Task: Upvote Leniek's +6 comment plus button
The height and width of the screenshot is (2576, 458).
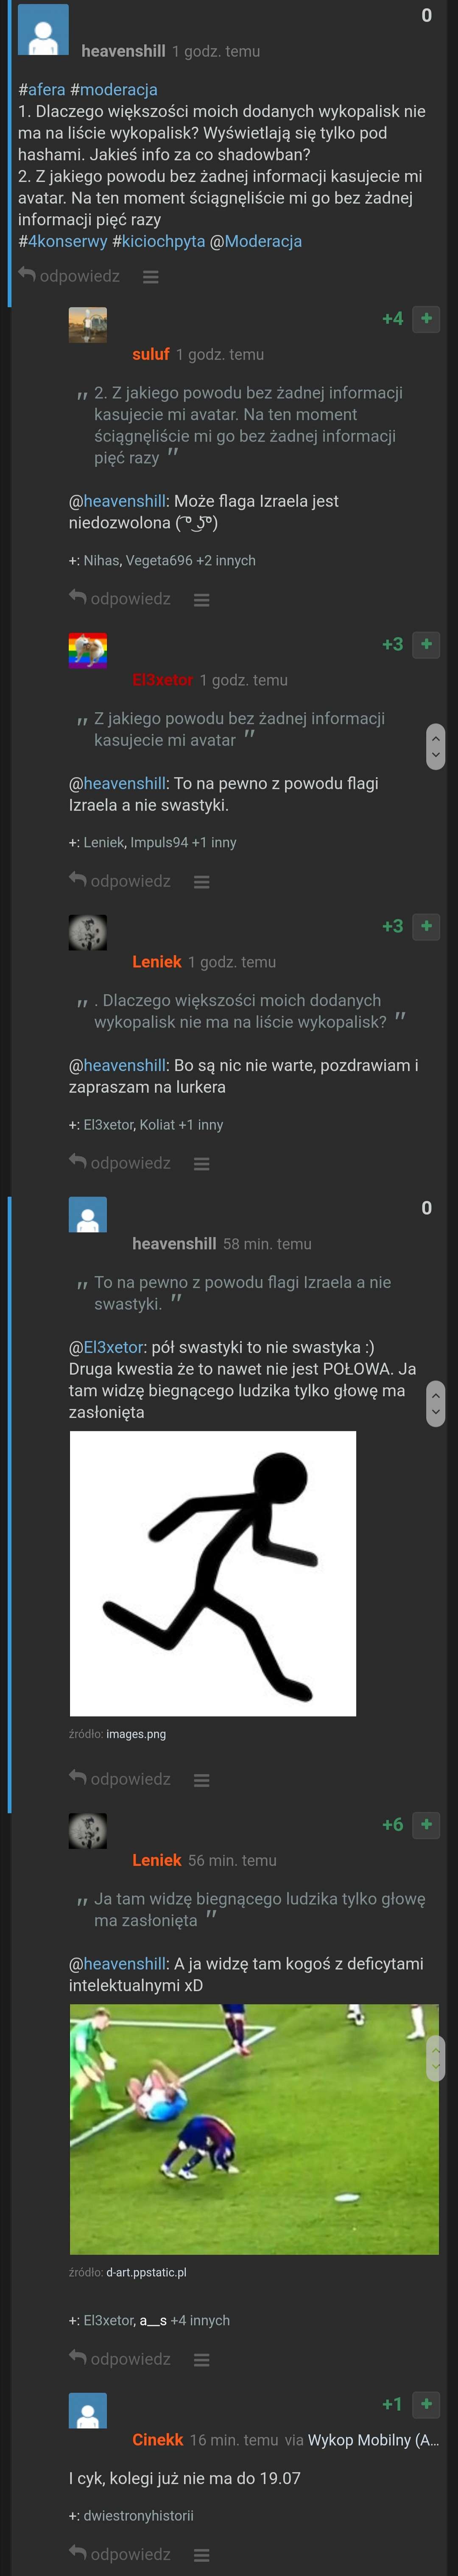Action: pyautogui.click(x=426, y=1825)
